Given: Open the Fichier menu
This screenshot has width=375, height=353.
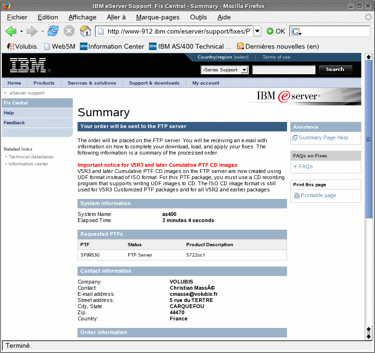Looking at the screenshot, I should tap(17, 17).
